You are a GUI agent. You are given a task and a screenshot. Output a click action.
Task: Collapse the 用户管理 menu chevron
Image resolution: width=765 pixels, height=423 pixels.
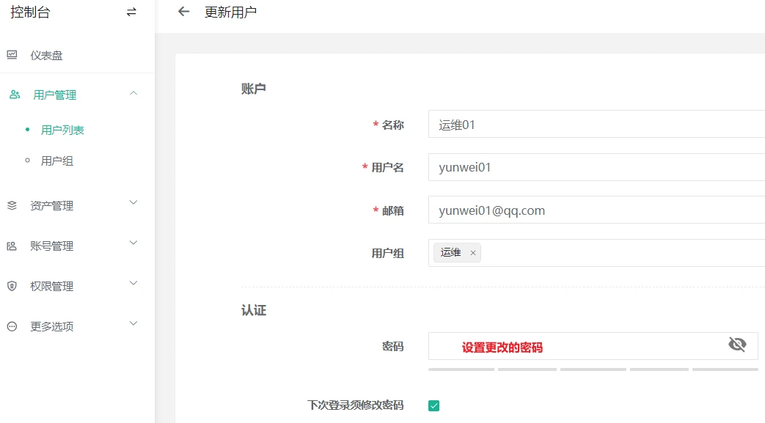point(133,93)
